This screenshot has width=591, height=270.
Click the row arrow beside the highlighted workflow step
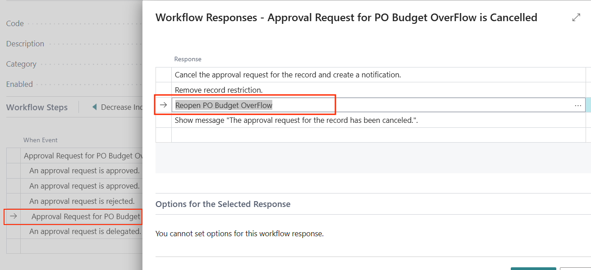14,216
